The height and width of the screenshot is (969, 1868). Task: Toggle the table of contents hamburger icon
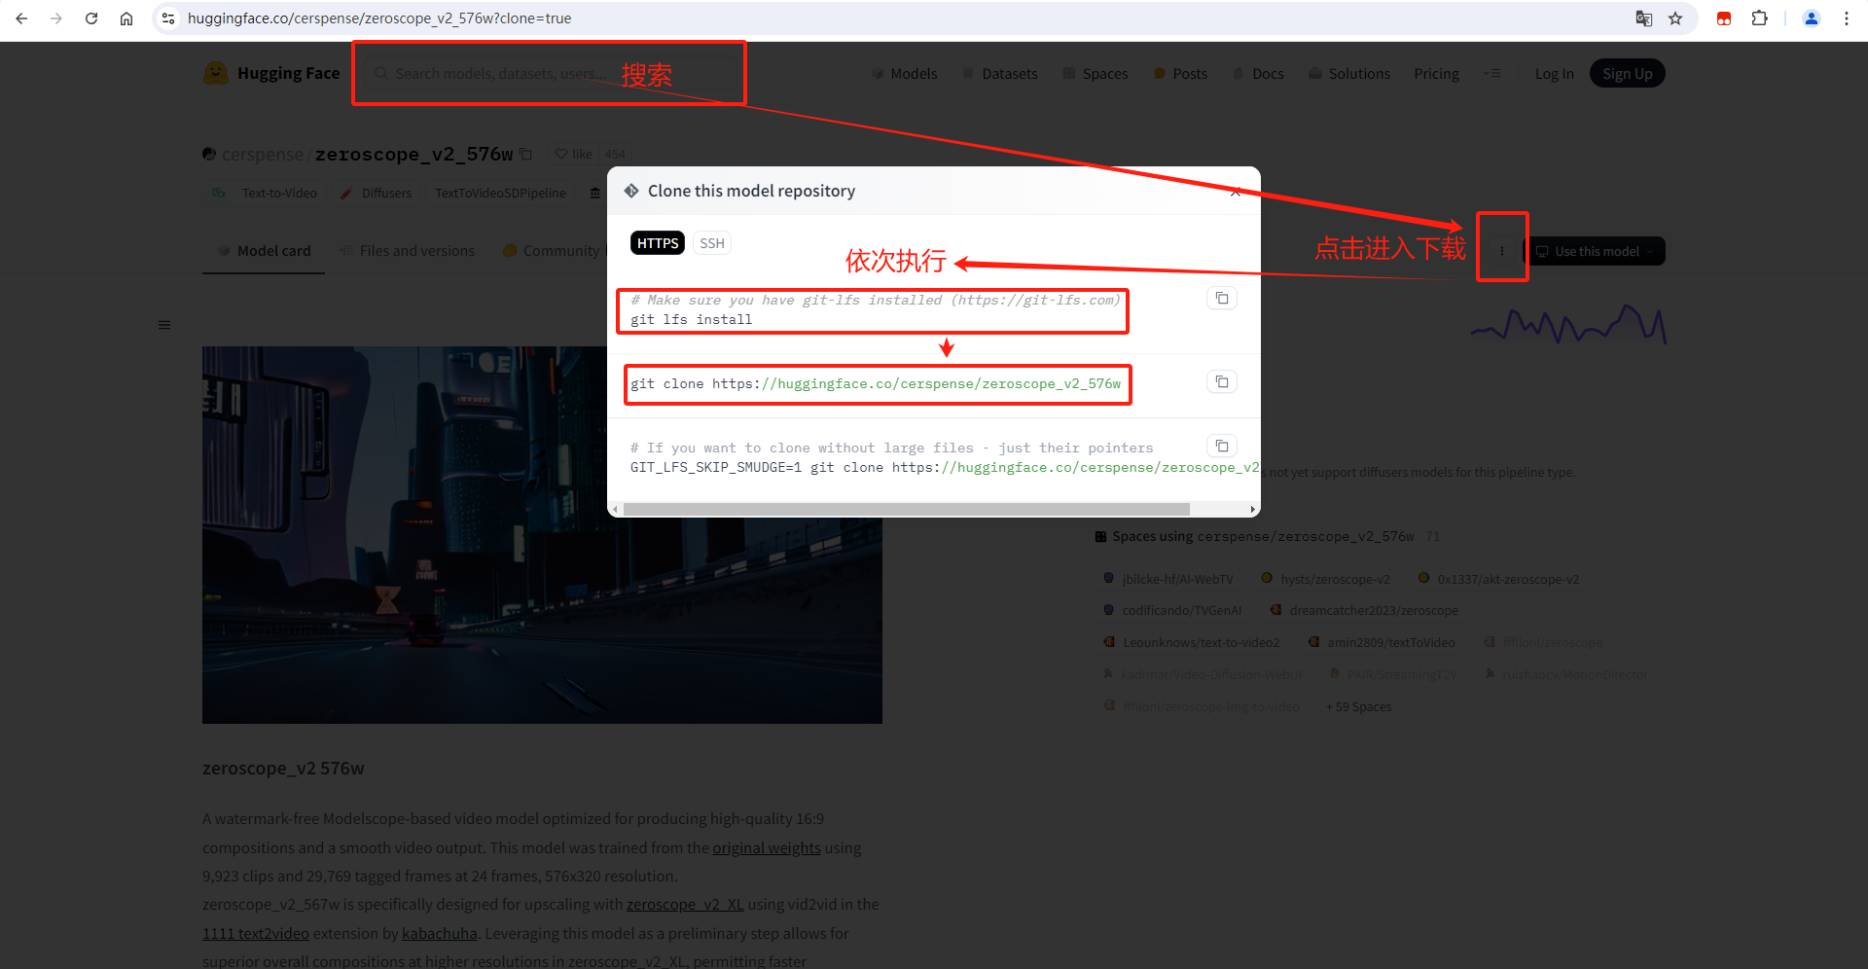164,325
